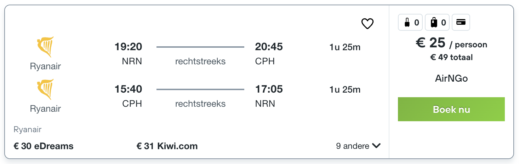Click the 20:45 CPH arrival time
The height and width of the screenshot is (164, 519).
[x=269, y=47]
